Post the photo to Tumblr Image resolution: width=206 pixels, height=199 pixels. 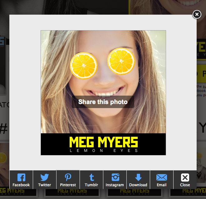(91, 180)
